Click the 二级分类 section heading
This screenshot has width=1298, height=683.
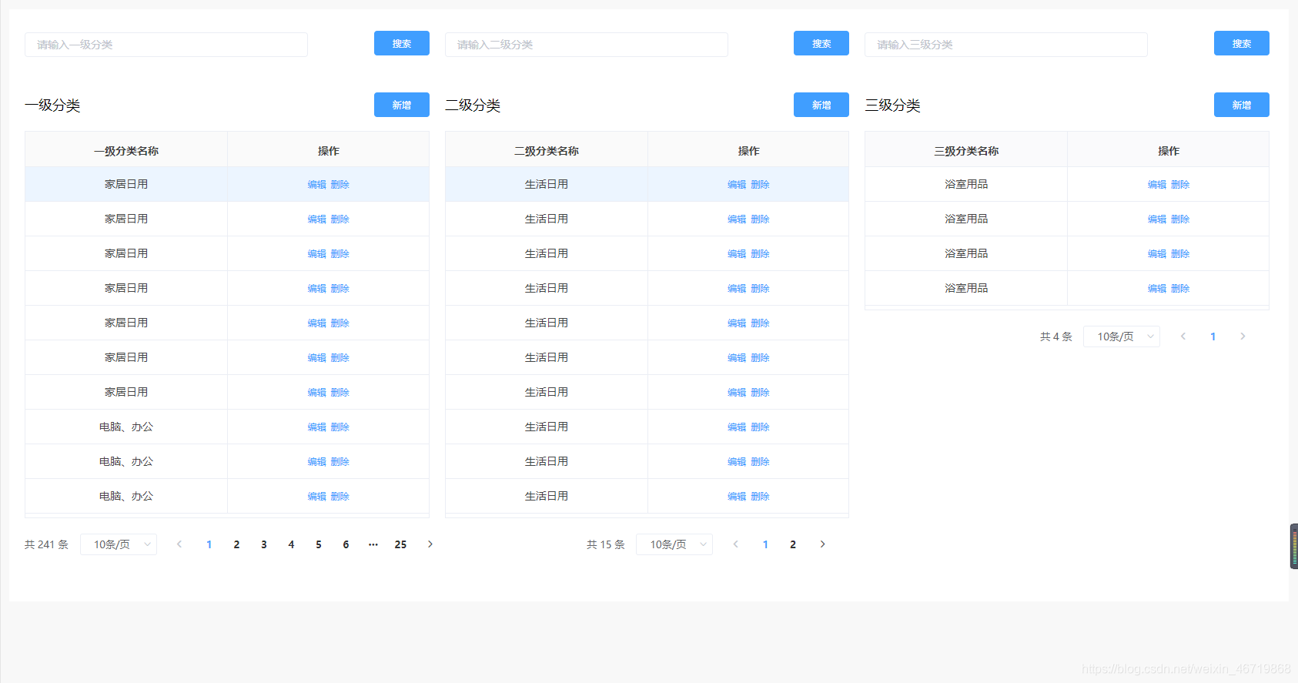coord(473,105)
